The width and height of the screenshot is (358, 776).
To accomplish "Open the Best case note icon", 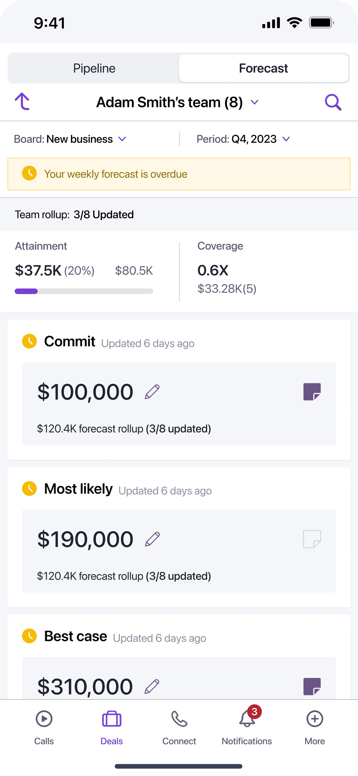I will tap(312, 687).
